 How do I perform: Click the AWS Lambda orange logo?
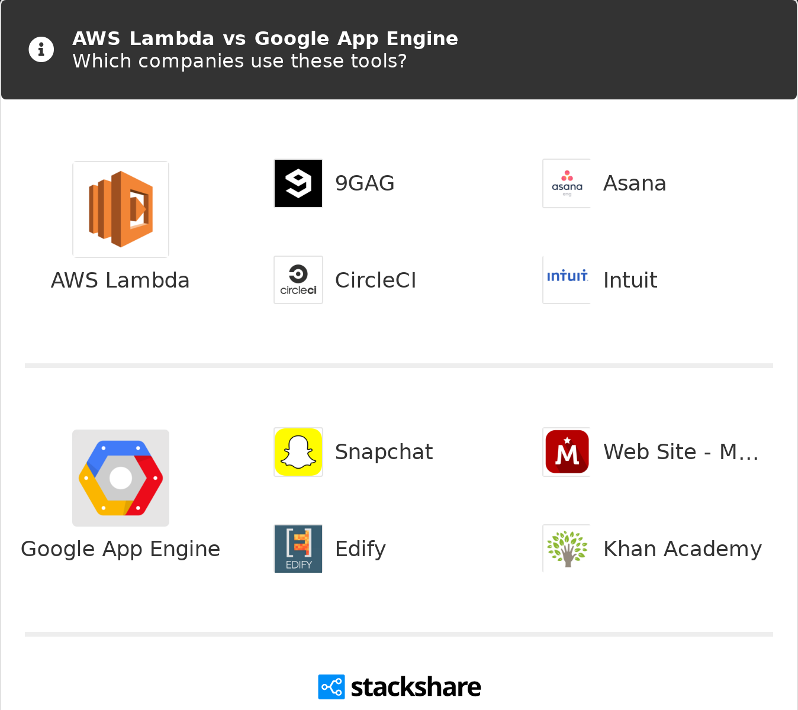pyautogui.click(x=121, y=209)
